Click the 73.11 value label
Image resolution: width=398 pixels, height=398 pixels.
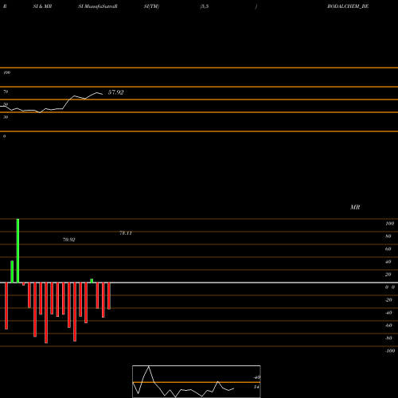click(x=126, y=233)
